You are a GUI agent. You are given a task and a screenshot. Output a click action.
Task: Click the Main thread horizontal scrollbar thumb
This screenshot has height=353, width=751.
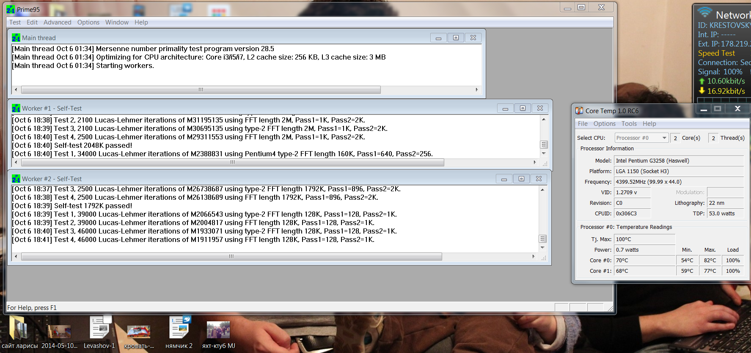[x=201, y=90]
